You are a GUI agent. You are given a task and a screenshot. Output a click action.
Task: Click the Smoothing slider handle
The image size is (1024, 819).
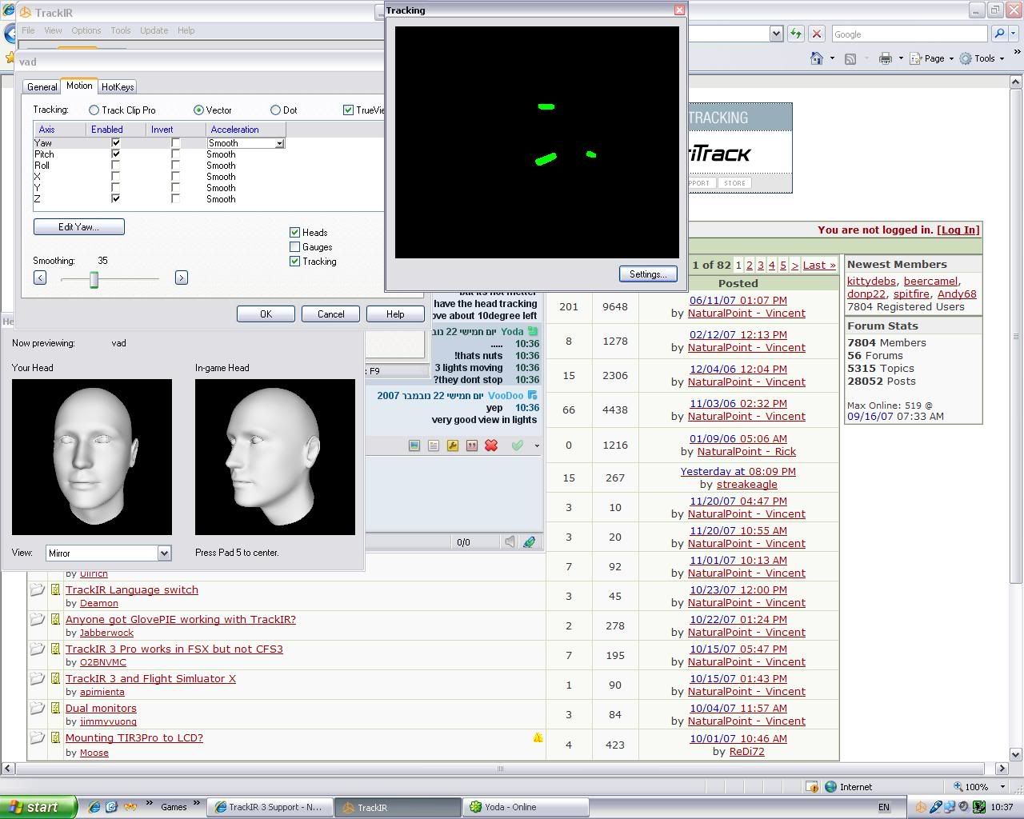tap(94, 278)
